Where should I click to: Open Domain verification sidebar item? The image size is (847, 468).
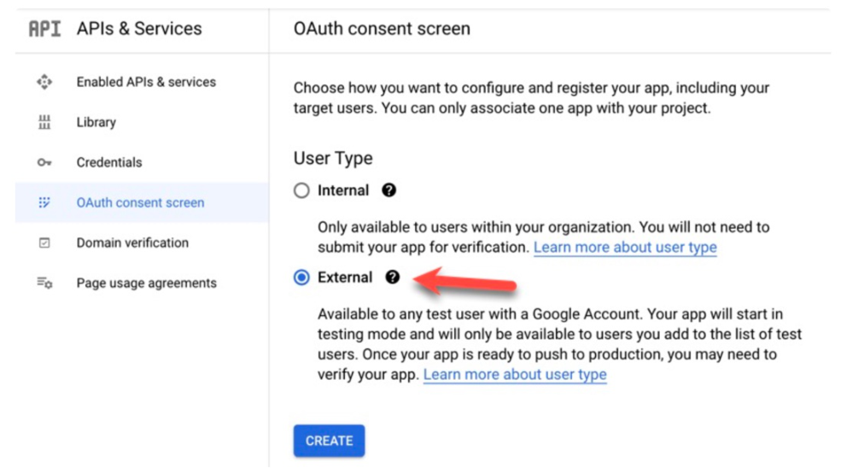tap(142, 243)
